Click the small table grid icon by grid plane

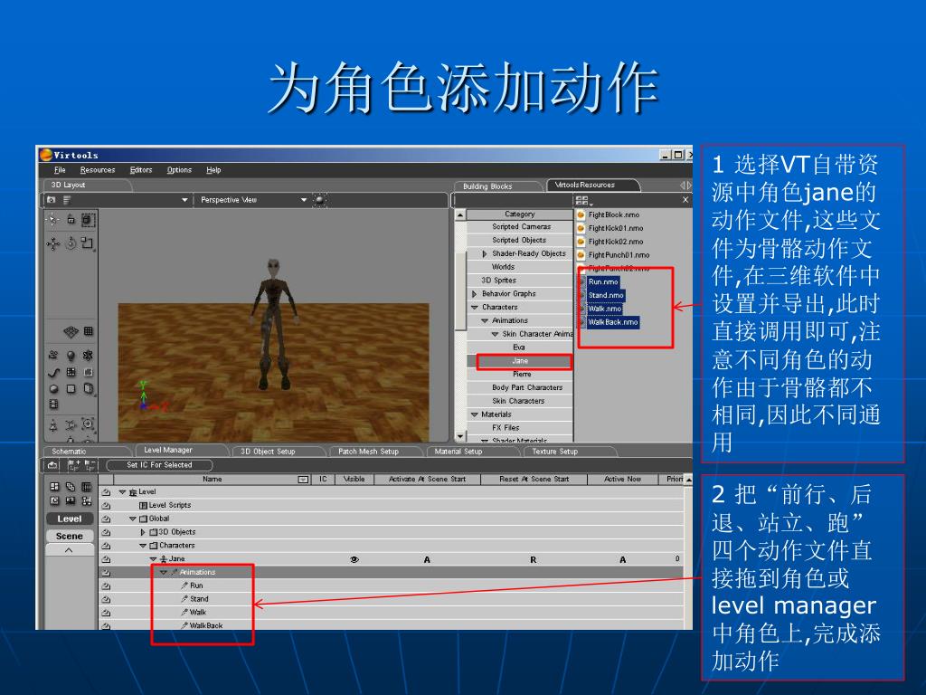coord(88,331)
